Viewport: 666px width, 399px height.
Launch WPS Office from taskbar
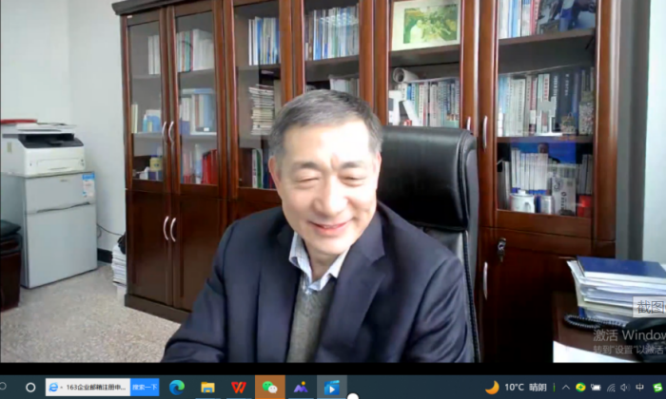pos(238,388)
